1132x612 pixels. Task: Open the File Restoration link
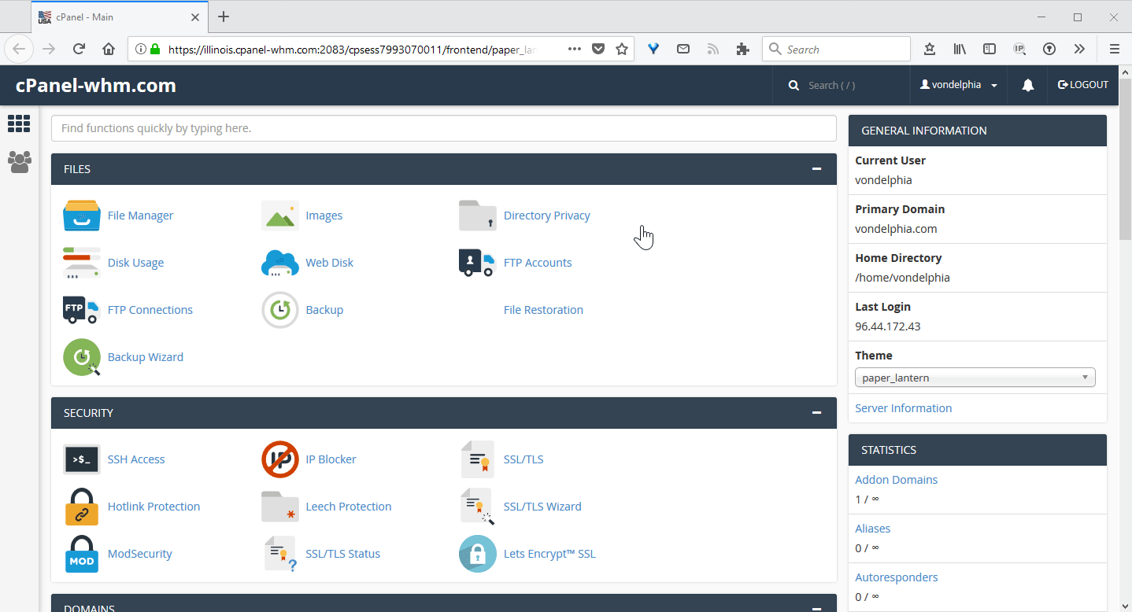pyautogui.click(x=543, y=310)
